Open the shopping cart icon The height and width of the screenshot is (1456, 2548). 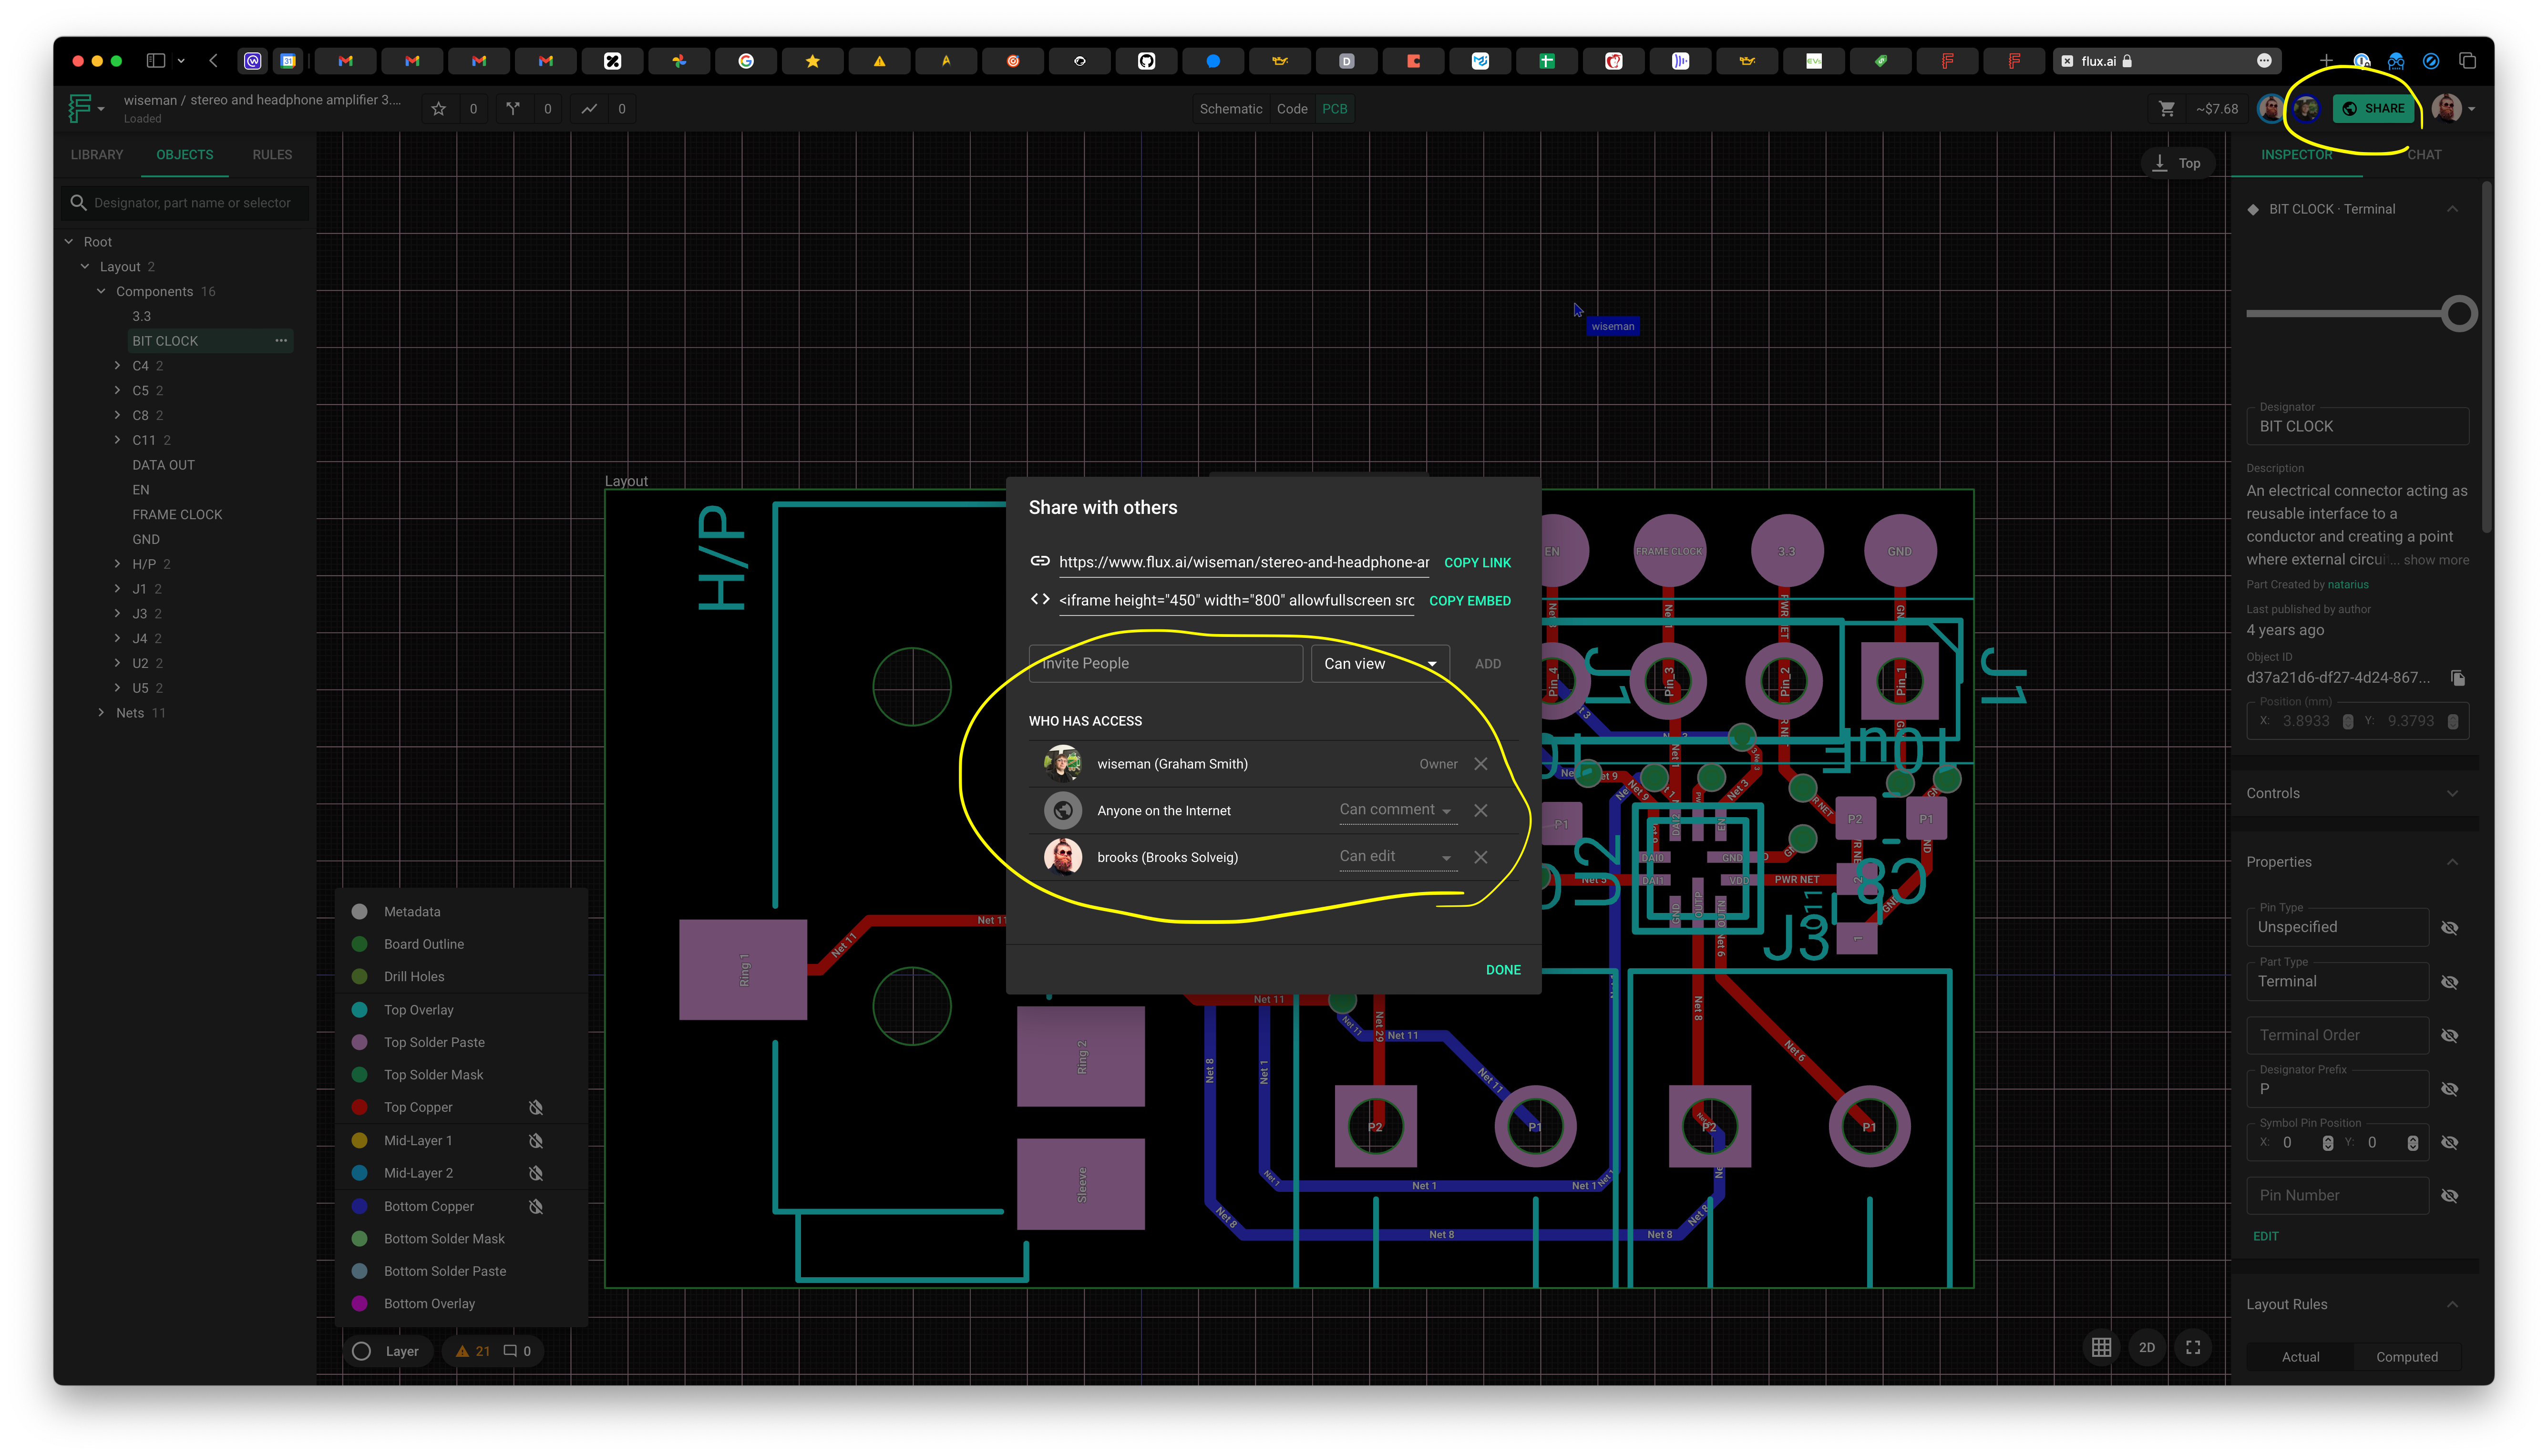click(2167, 109)
